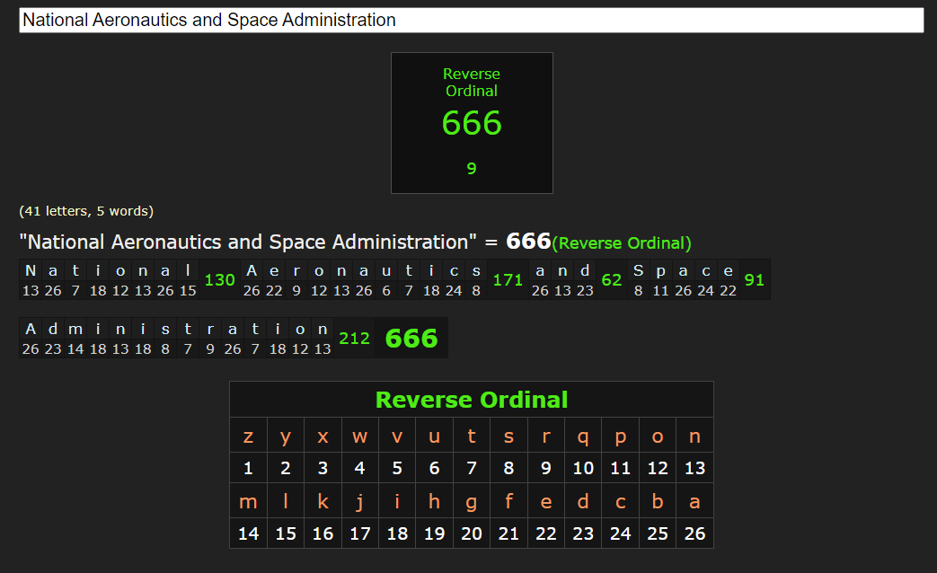Click the letter b in cipher table

[658, 501]
